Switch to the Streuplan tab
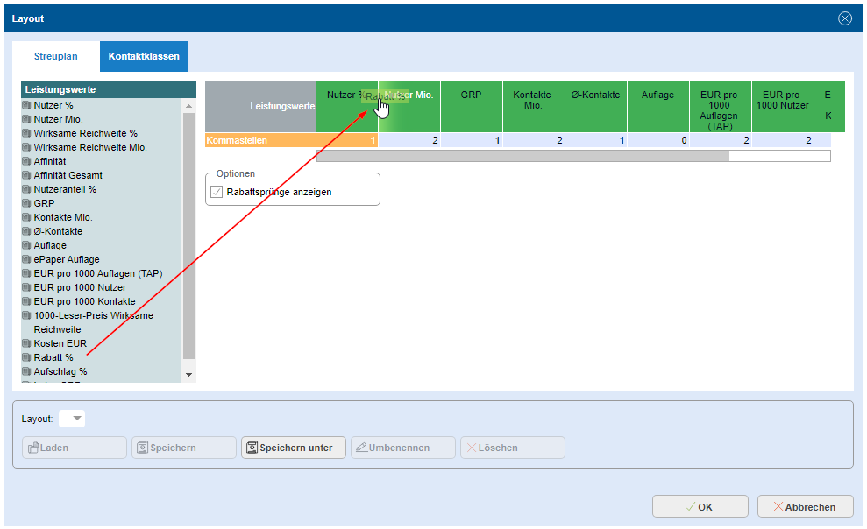This screenshot has width=867, height=529. pos(56,57)
